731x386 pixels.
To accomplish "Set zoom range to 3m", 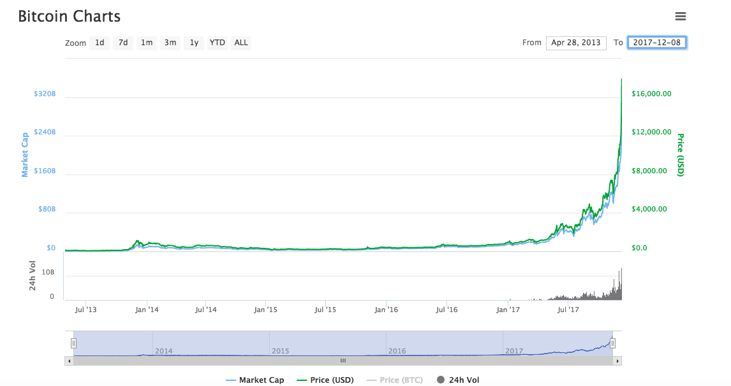I will coord(170,43).
